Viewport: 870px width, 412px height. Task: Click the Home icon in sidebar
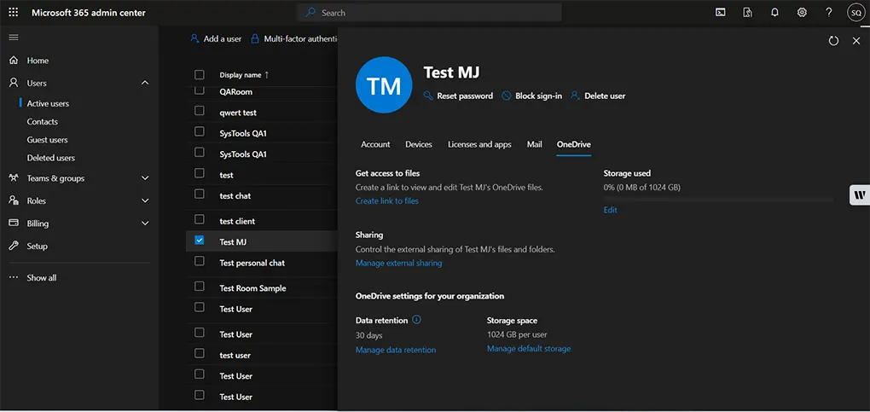[x=14, y=60]
